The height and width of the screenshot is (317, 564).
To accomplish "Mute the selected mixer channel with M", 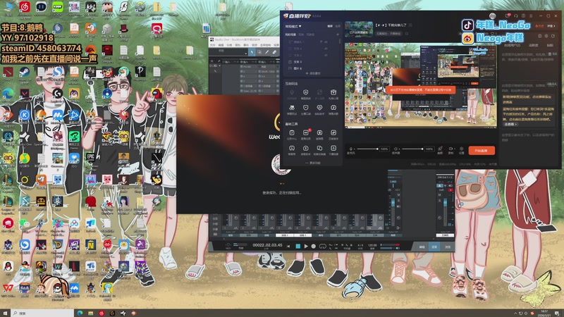I will pyautogui.click(x=398, y=195).
